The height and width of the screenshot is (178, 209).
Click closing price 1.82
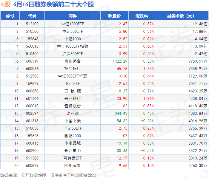point(123,106)
